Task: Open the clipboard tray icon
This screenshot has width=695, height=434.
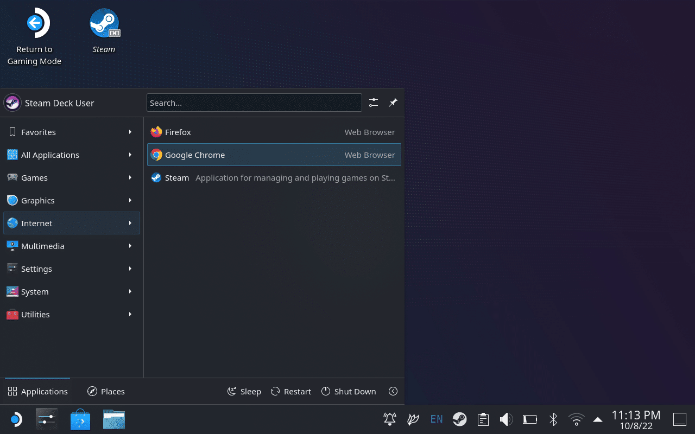Action: click(483, 419)
